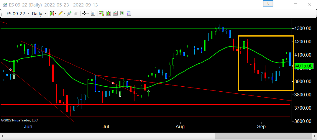The image size is (317, 140).
Task: Toggle the Chart Trader icon
Action: click(x=101, y=14)
